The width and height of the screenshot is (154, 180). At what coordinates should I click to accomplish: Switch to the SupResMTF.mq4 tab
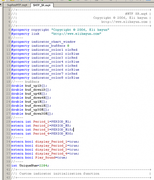tap(17, 5)
